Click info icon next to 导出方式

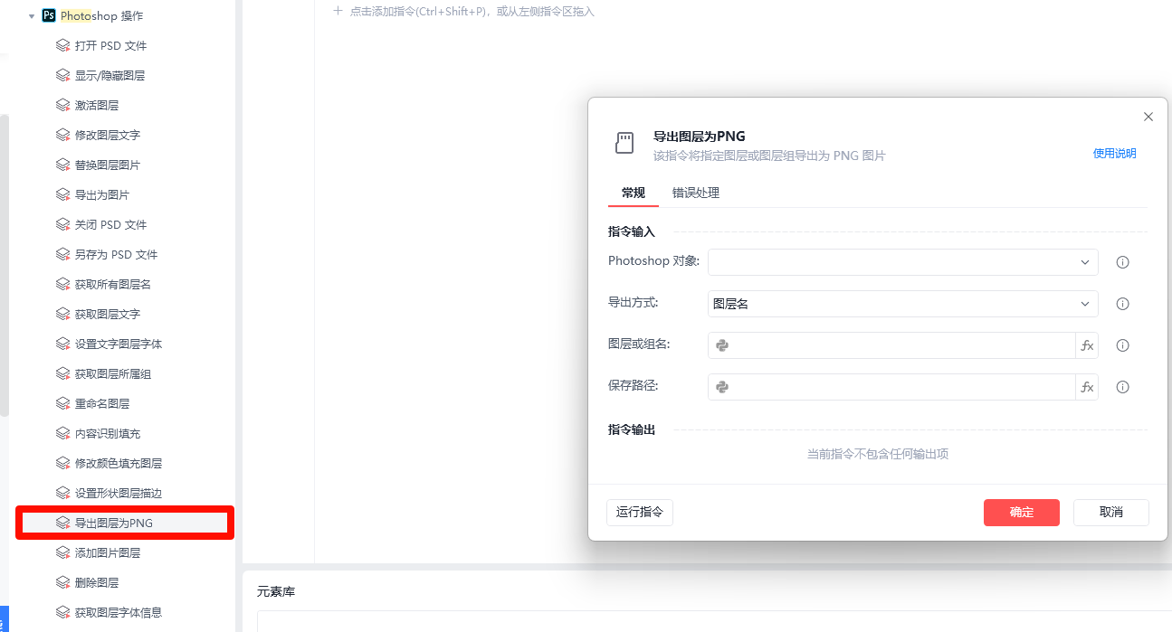coord(1122,304)
